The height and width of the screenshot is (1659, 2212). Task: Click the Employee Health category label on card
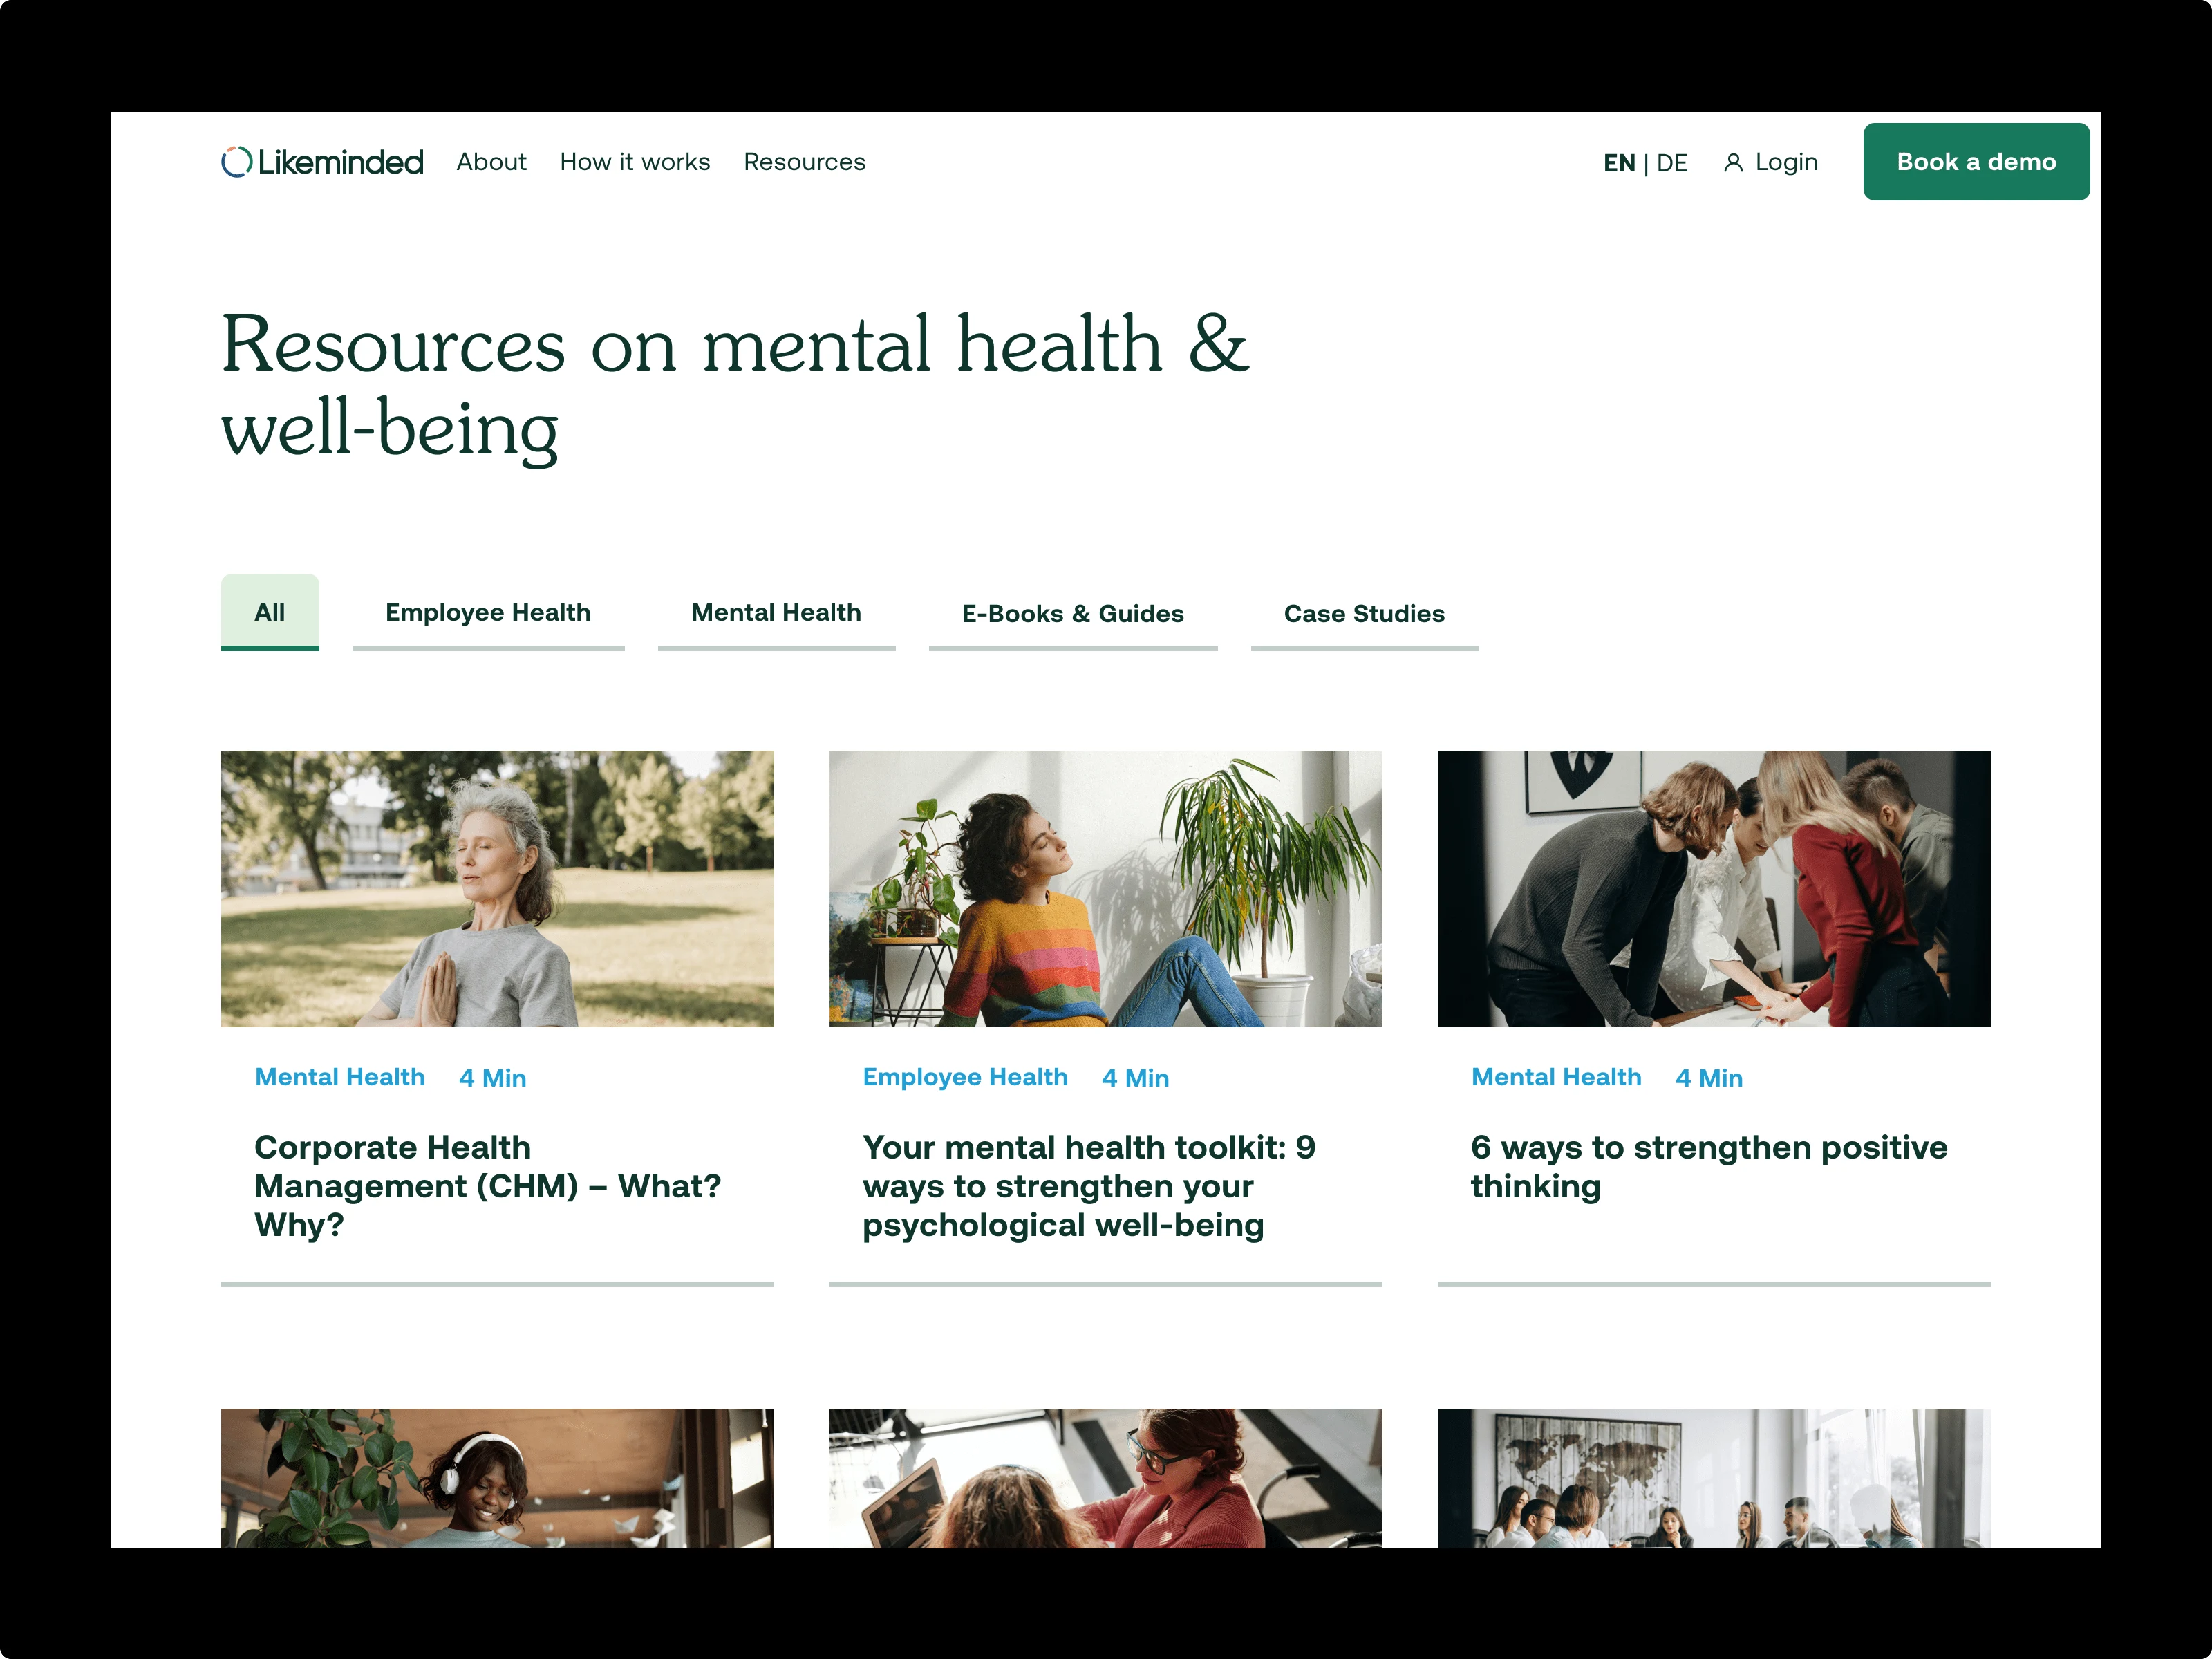[x=965, y=1077]
